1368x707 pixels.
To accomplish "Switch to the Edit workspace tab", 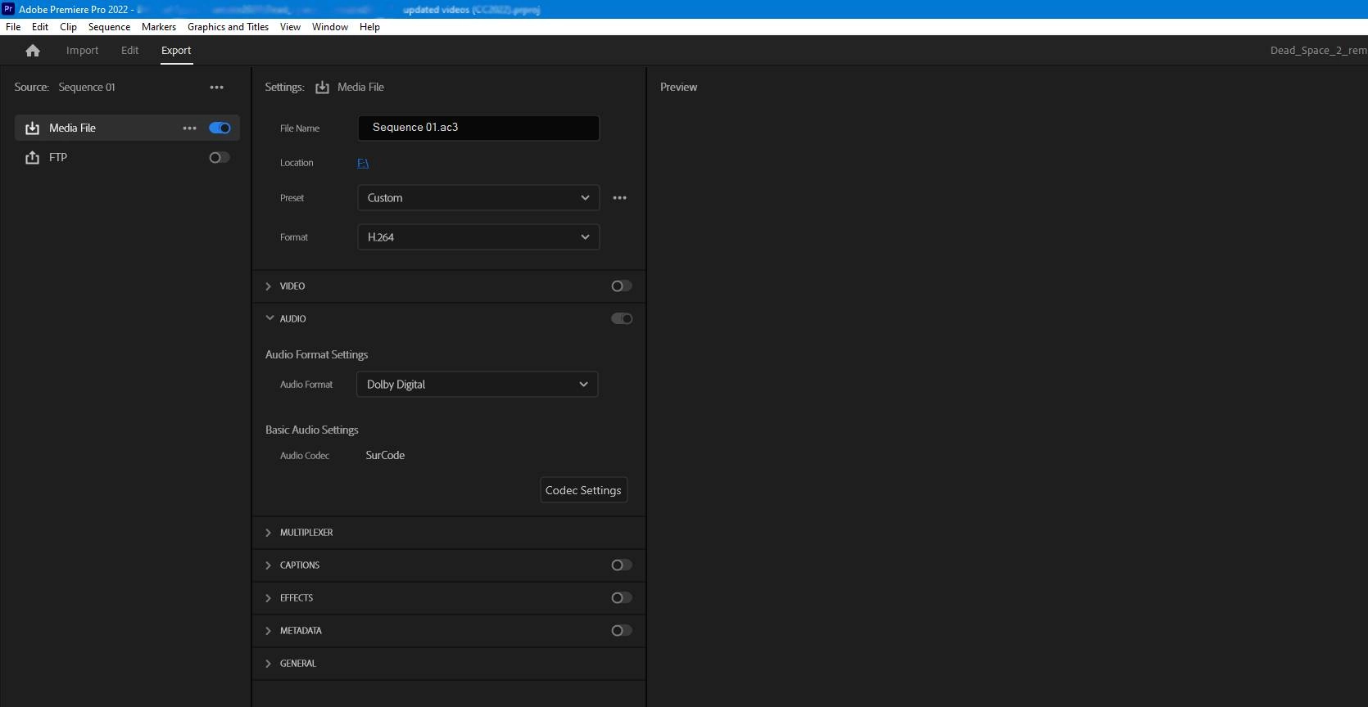I will coord(130,51).
